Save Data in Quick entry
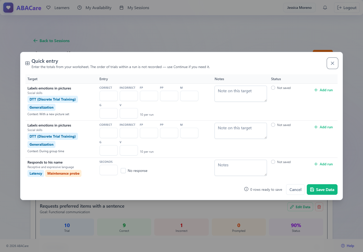The height and width of the screenshot is (252, 363). pos(322,190)
